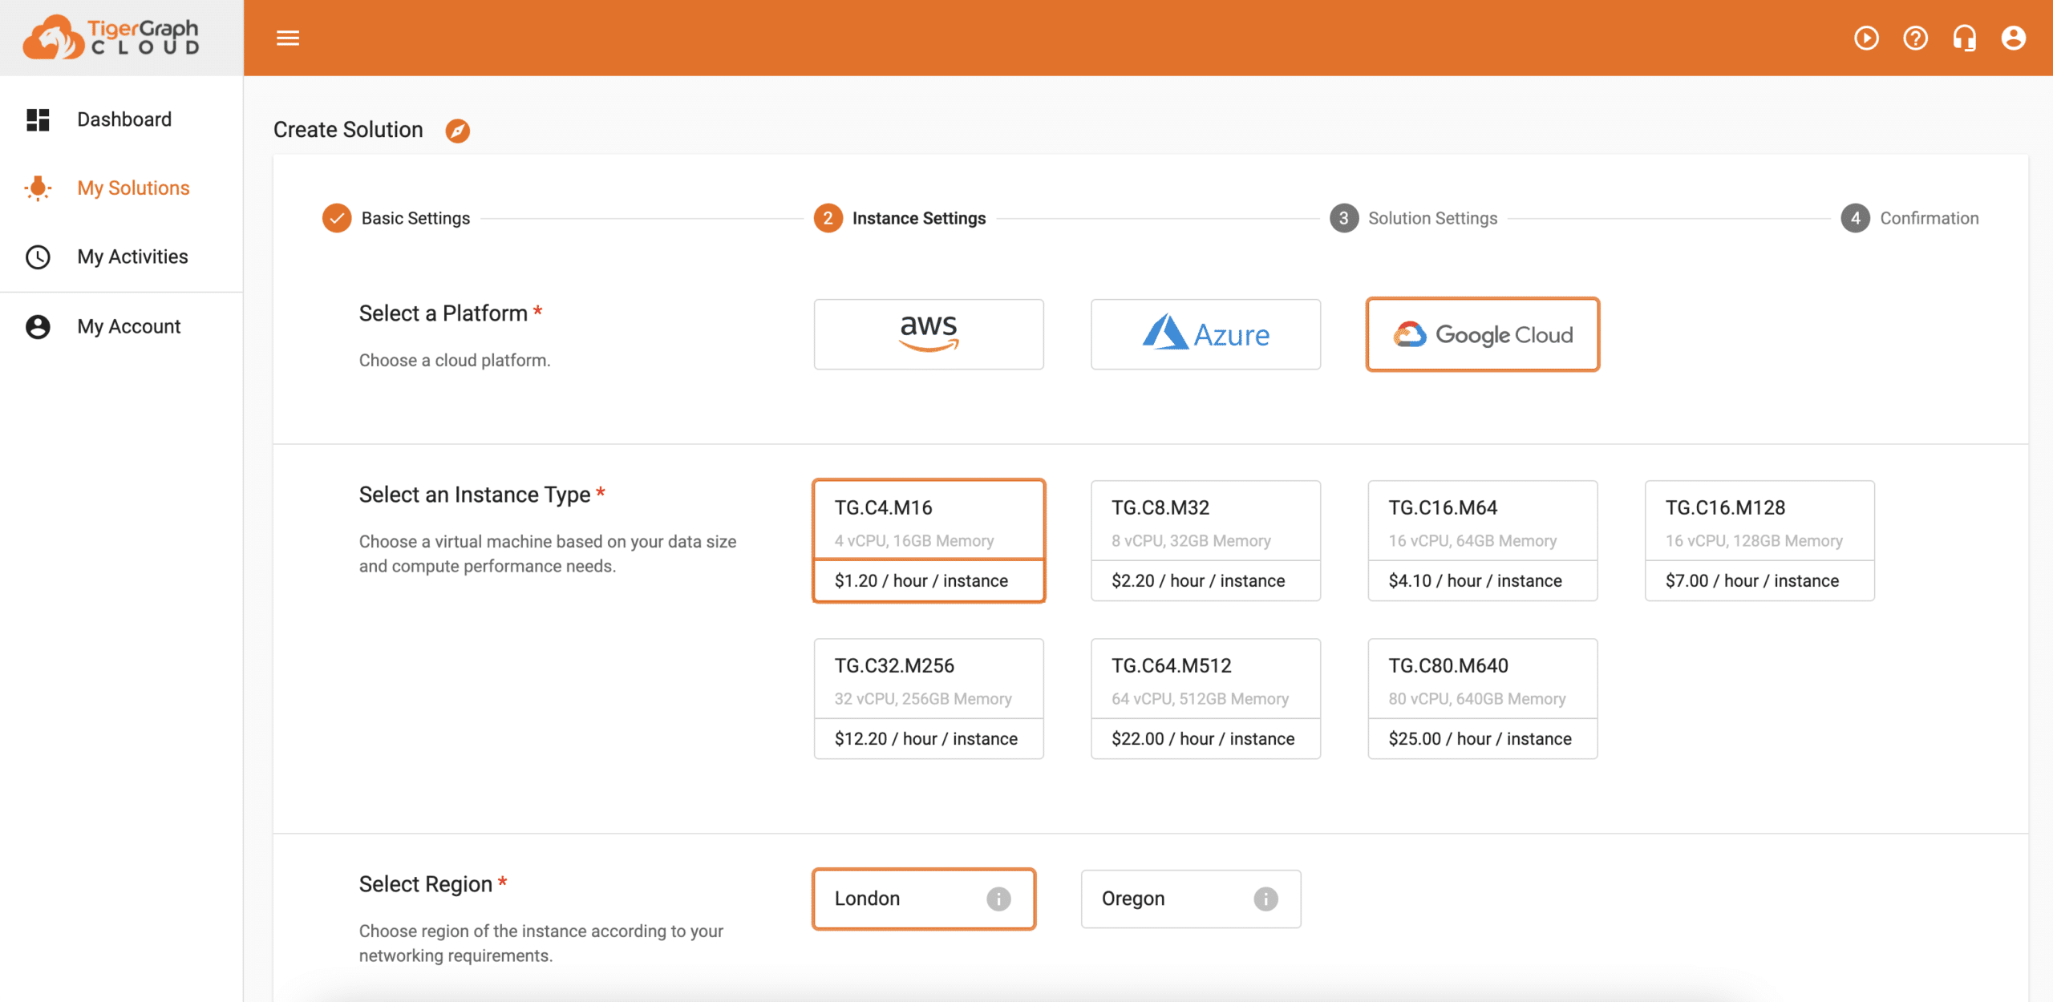Click the $7.00 / hour / instance price
Screen dimensions: 2053x1002
point(1752,580)
